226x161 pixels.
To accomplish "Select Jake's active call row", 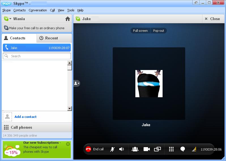I will point(37,48).
